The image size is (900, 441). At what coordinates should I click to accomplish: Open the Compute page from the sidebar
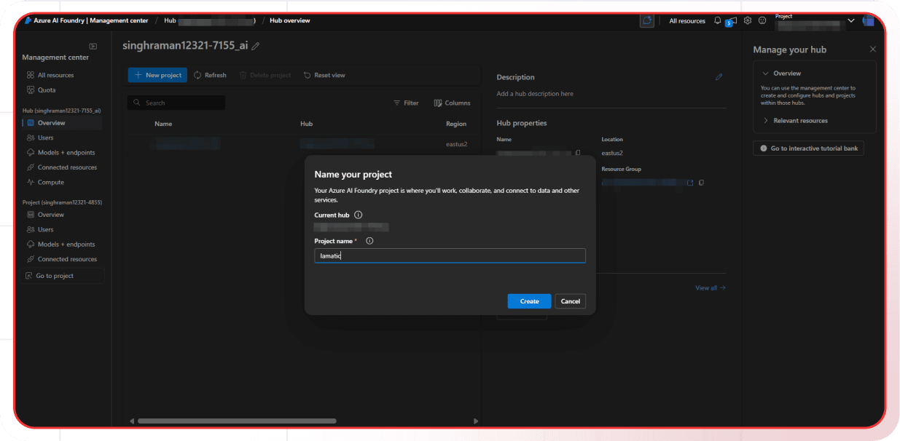click(52, 182)
